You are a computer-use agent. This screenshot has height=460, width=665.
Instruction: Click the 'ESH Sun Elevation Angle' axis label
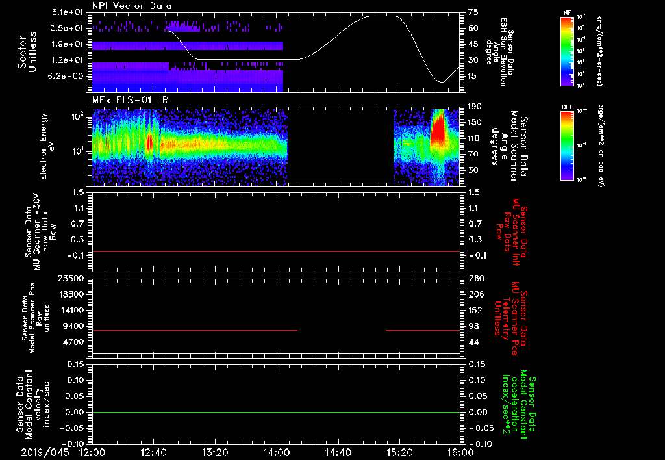click(x=499, y=52)
